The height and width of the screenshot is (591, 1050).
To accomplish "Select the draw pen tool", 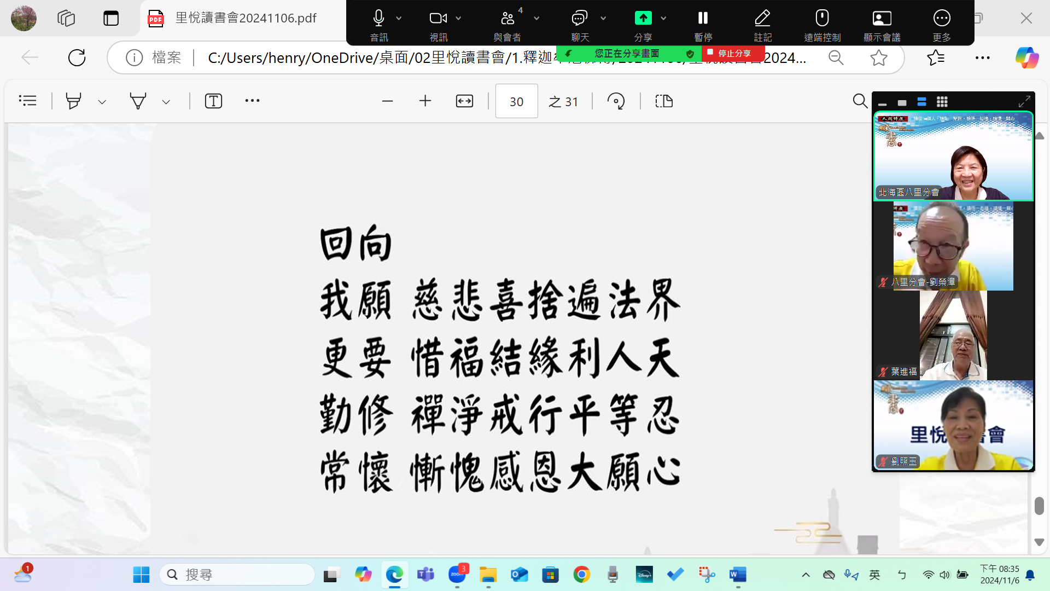I will (138, 101).
